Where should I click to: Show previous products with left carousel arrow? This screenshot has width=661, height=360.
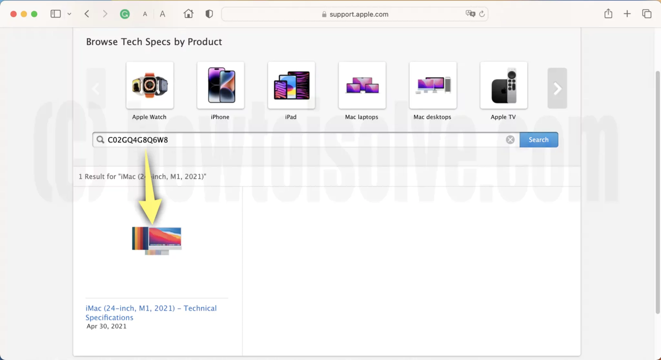tap(96, 88)
